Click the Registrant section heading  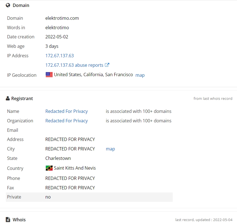click(22, 98)
